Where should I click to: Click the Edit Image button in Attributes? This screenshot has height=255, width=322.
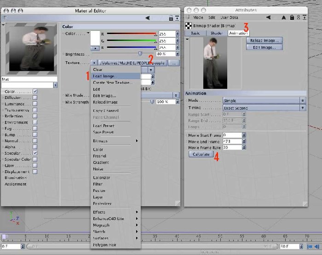point(264,47)
